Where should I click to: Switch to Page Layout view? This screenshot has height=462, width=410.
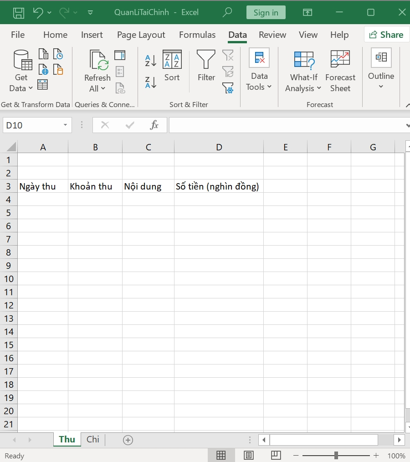[x=249, y=455]
